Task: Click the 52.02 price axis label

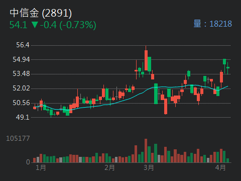Action: tap(21, 88)
